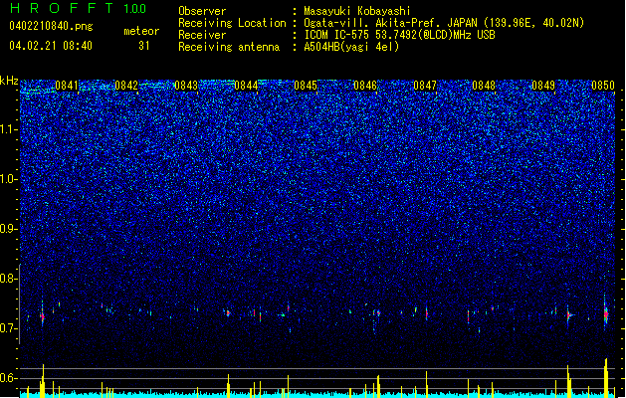
Task: Click the Observer field label
Action: click(202, 11)
